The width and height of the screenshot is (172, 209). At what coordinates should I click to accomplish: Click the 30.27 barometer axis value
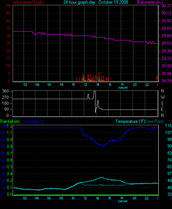coord(166,6)
